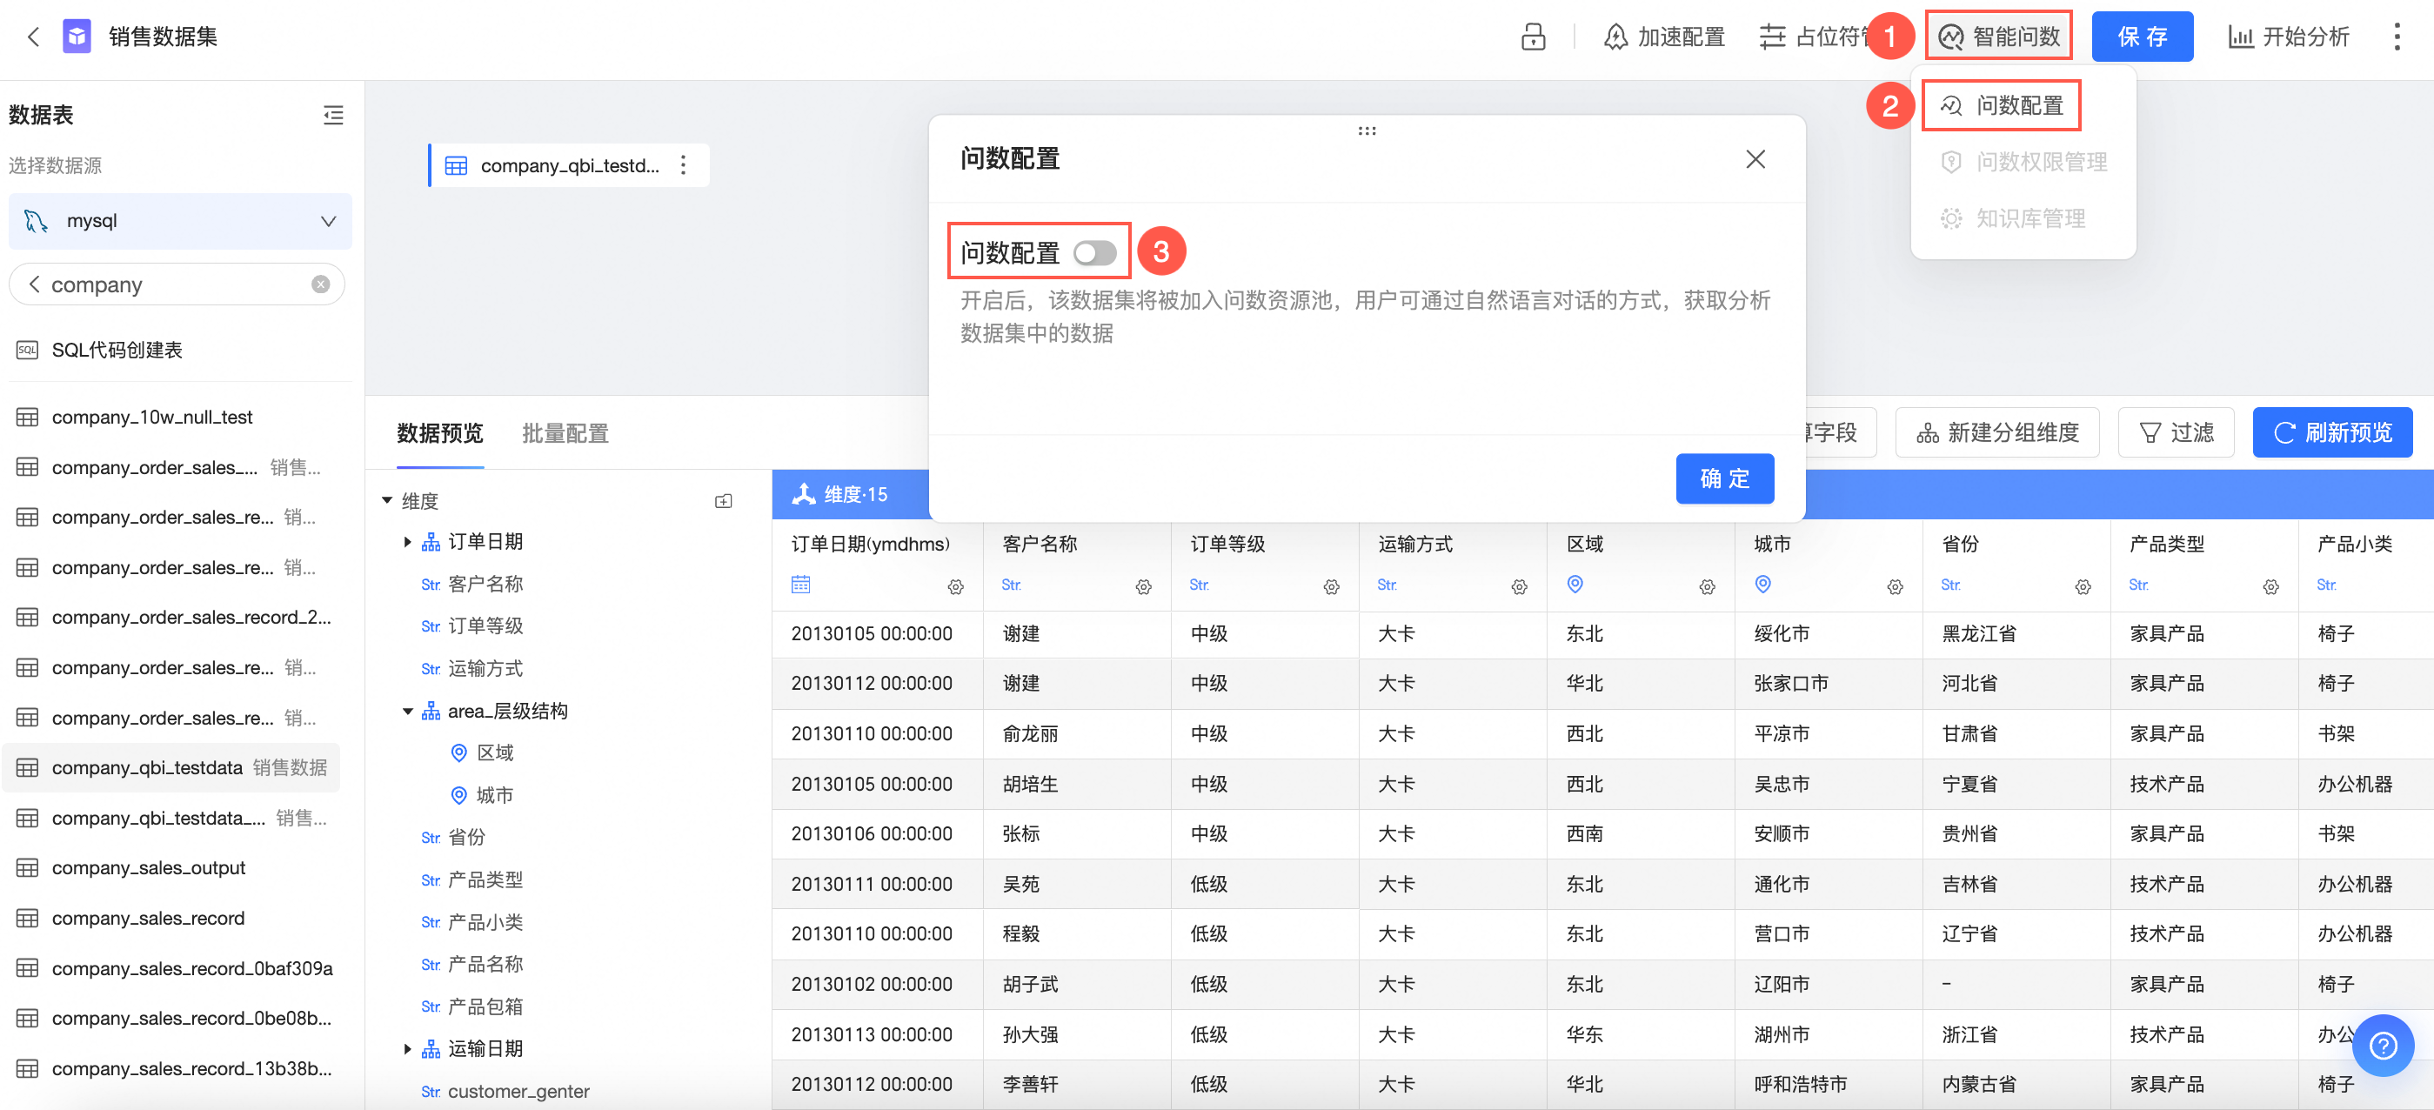
Task: Select the 区域 field in tree
Action: pos(495,753)
